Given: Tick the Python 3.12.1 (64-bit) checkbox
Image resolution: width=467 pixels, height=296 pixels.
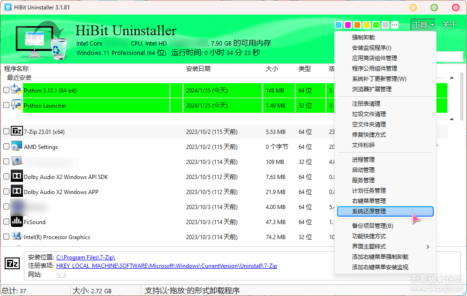Looking at the screenshot, I should 6,90.
